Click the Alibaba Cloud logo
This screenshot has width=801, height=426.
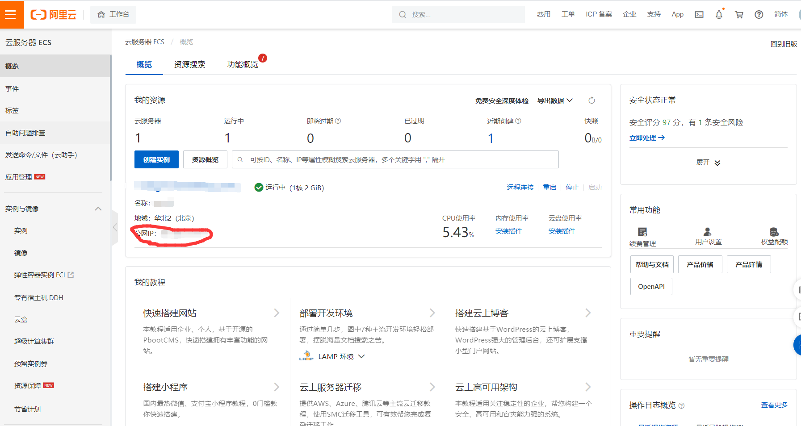click(53, 15)
